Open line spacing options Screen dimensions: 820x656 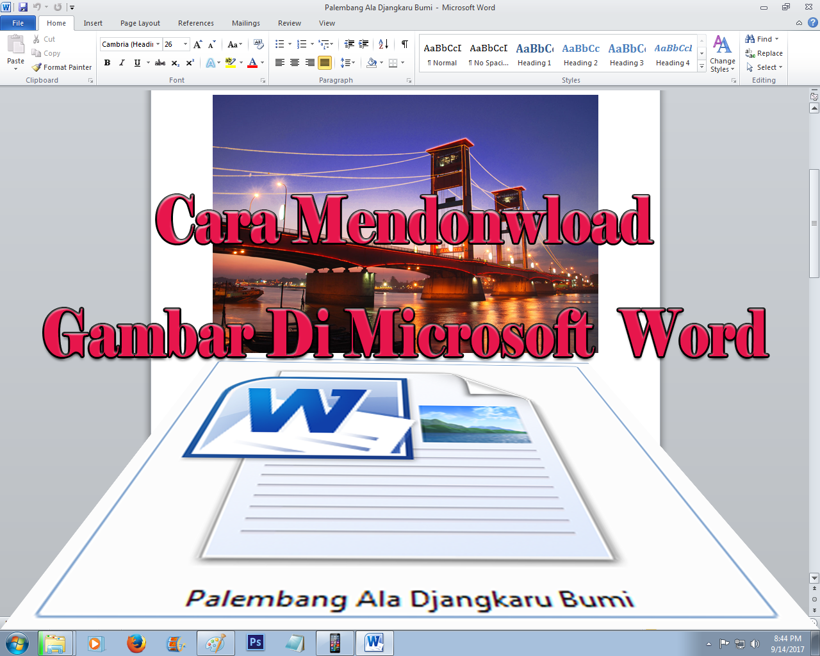pos(348,63)
